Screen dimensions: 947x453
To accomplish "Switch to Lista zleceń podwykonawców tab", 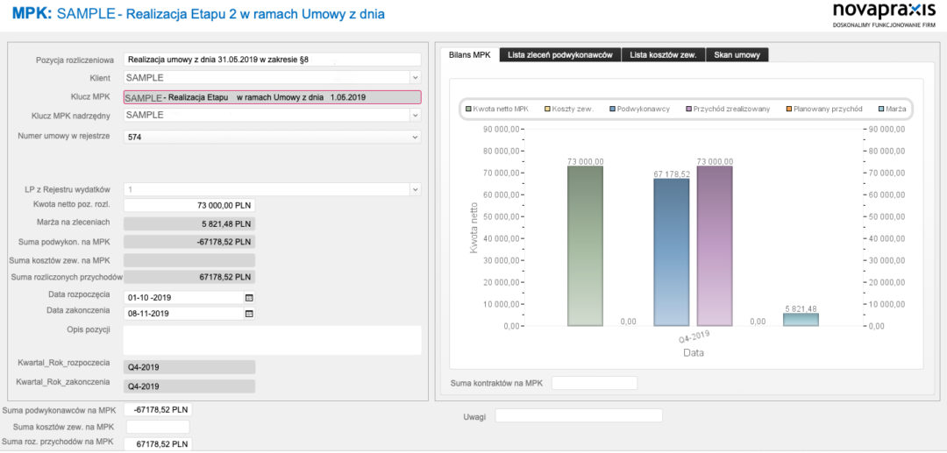I will [x=560, y=55].
